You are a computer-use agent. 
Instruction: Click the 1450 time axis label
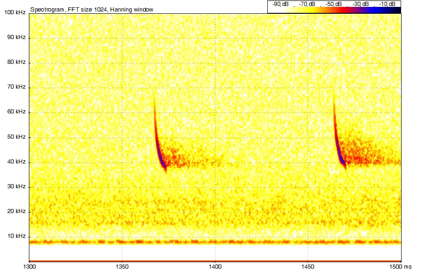click(308, 266)
